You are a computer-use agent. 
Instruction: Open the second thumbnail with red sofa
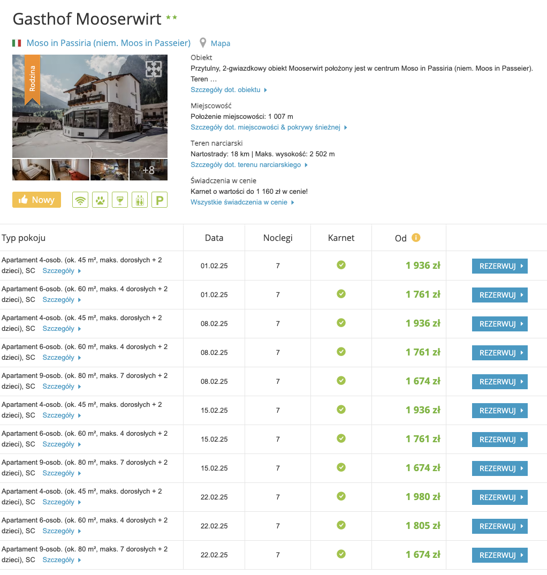(71, 170)
